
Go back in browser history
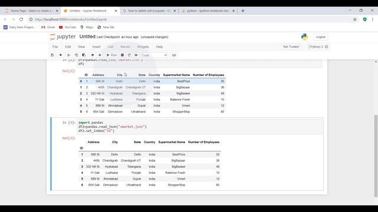click(5, 19)
